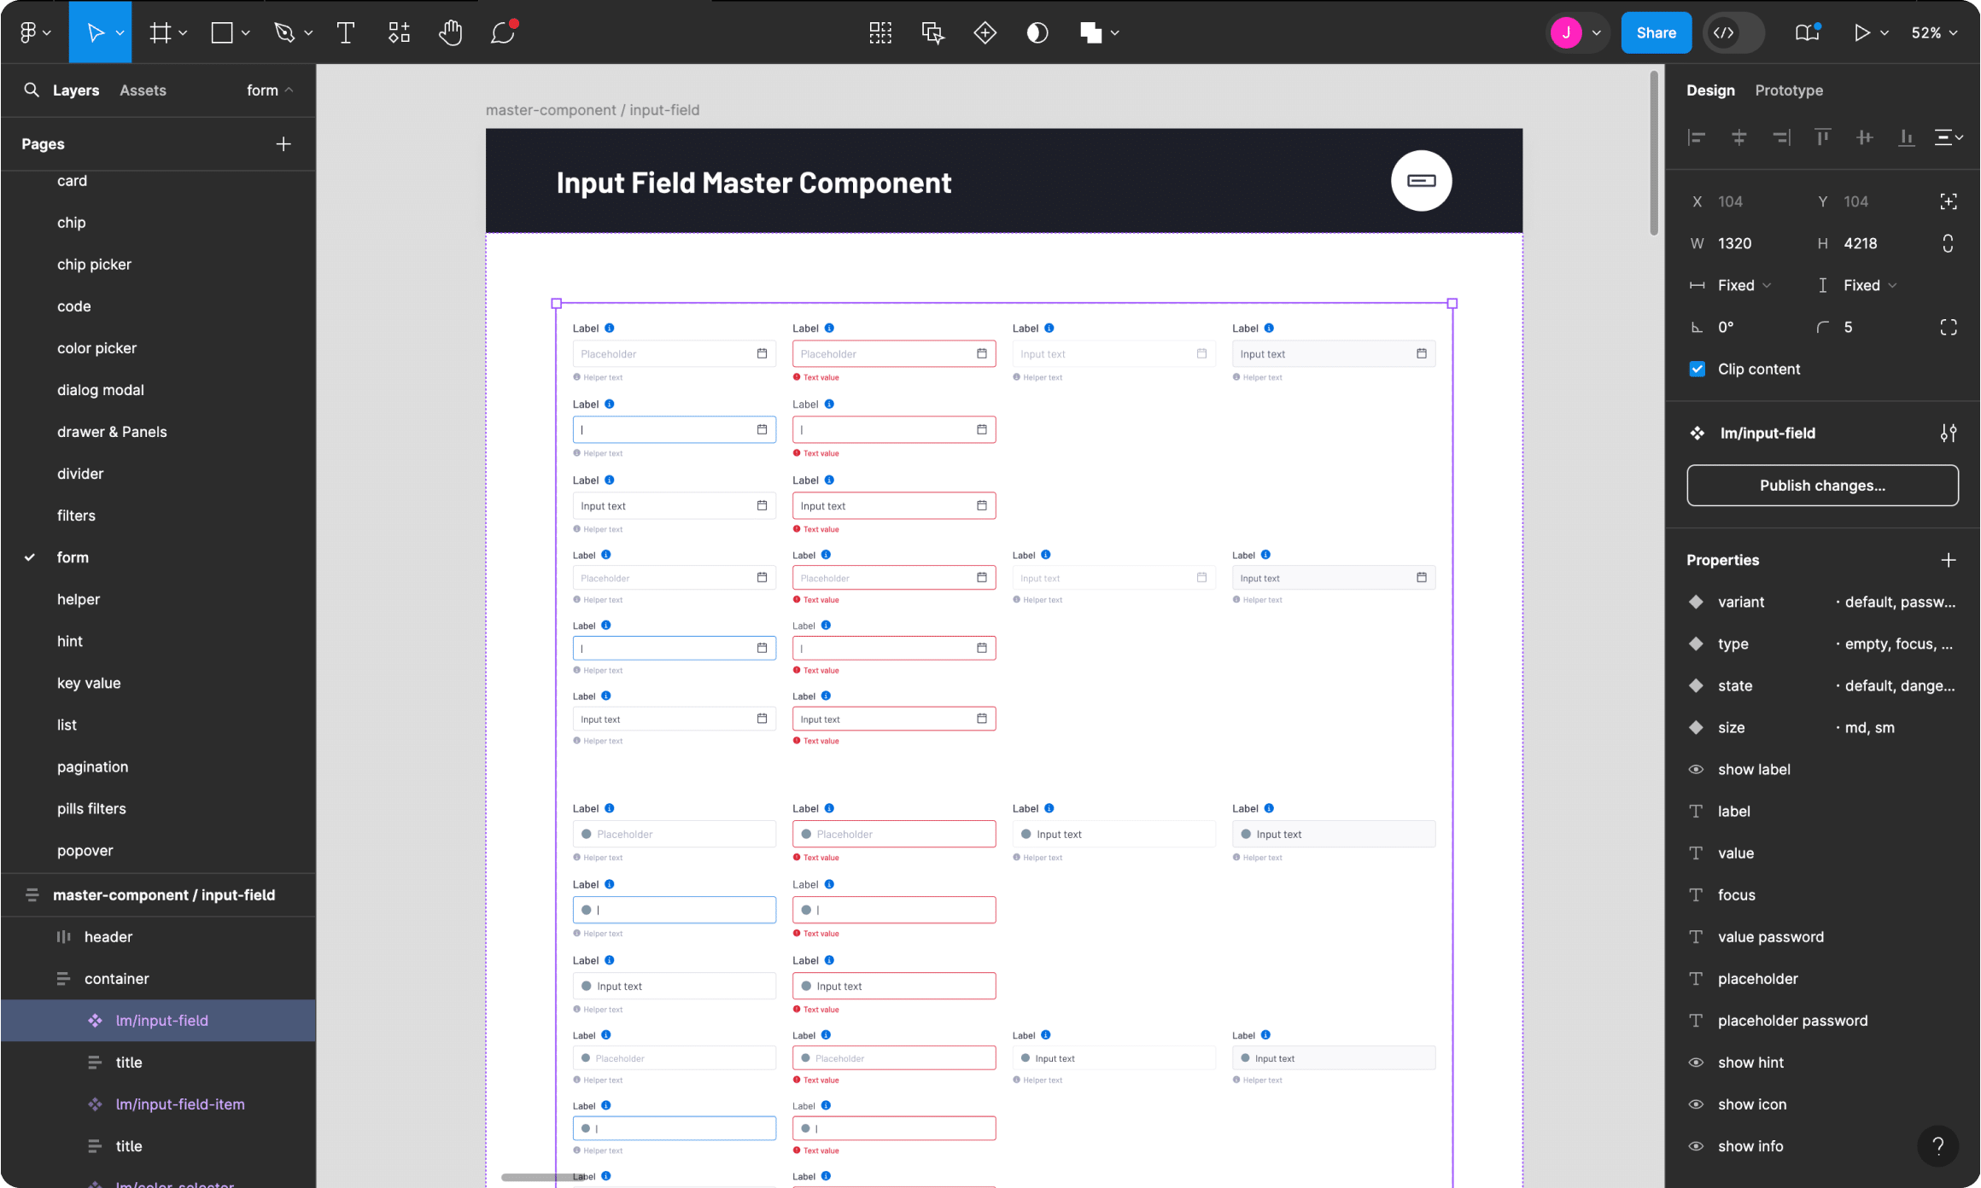Click the Boolean groups icon
The width and height of the screenshot is (1981, 1188).
(x=1090, y=32)
